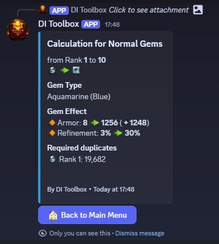Image resolution: width=219 pixels, height=244 pixels.
Task: Click the purple APP badge beside DI Toolbox 17:48
Action: pos(91,25)
